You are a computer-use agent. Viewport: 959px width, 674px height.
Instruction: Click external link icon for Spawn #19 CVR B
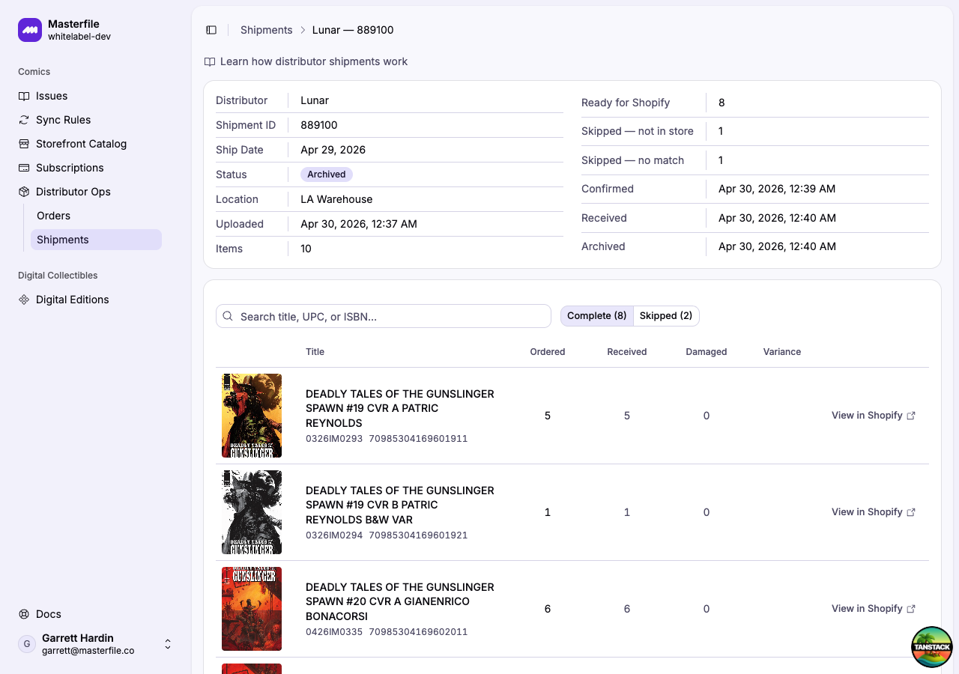pyautogui.click(x=911, y=512)
